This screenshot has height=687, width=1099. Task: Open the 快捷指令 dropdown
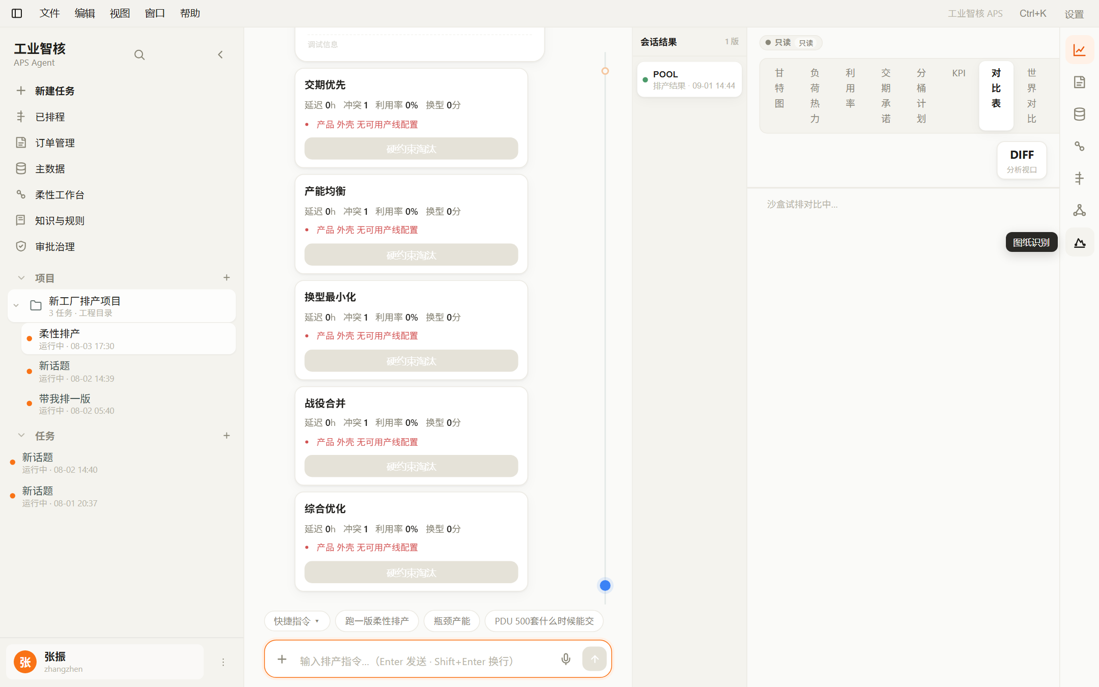[297, 621]
